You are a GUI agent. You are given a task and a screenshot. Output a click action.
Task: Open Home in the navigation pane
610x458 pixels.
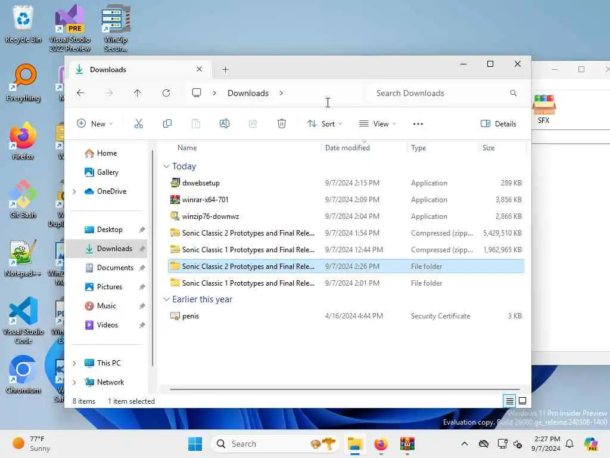coord(107,153)
